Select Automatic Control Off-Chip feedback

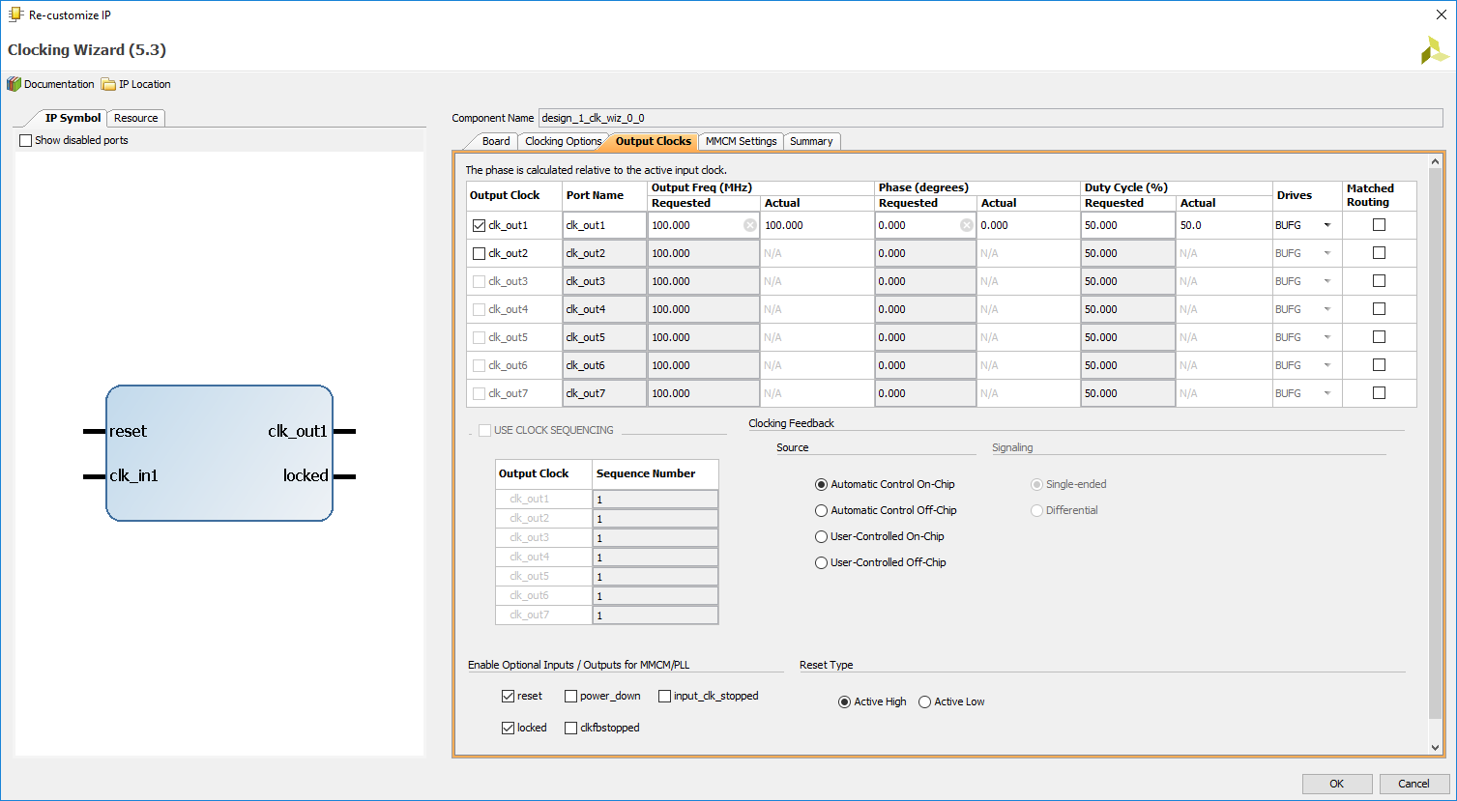click(821, 510)
